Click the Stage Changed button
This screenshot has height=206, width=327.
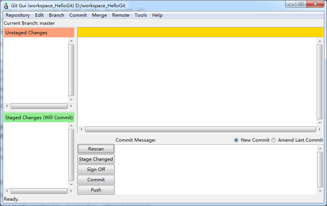point(96,159)
